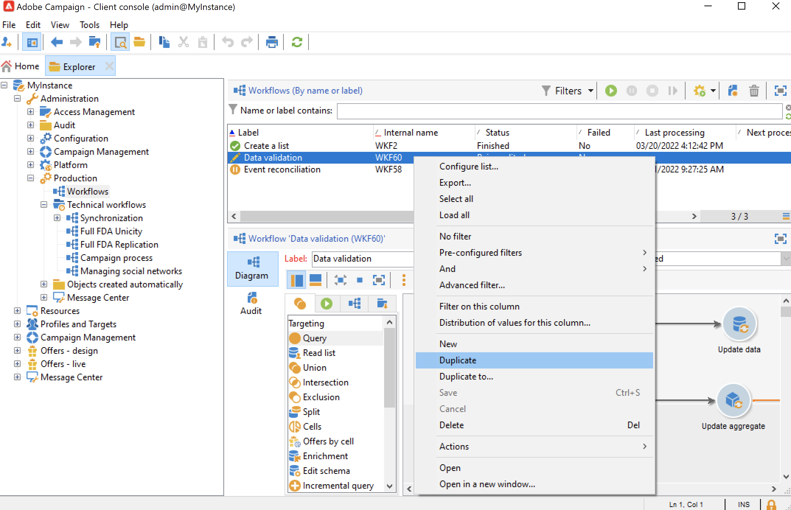Expand the Profiles and Targets node
791x510 pixels.
coord(17,324)
